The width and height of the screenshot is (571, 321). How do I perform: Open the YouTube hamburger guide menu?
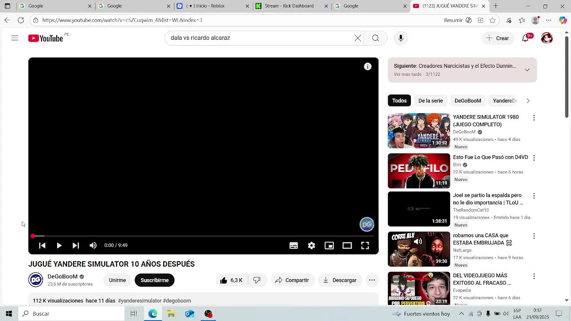[15, 38]
